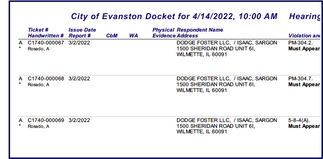Click the City of Evanston Docket title
Viewport: 323px width, 159px height.
tap(174, 16)
